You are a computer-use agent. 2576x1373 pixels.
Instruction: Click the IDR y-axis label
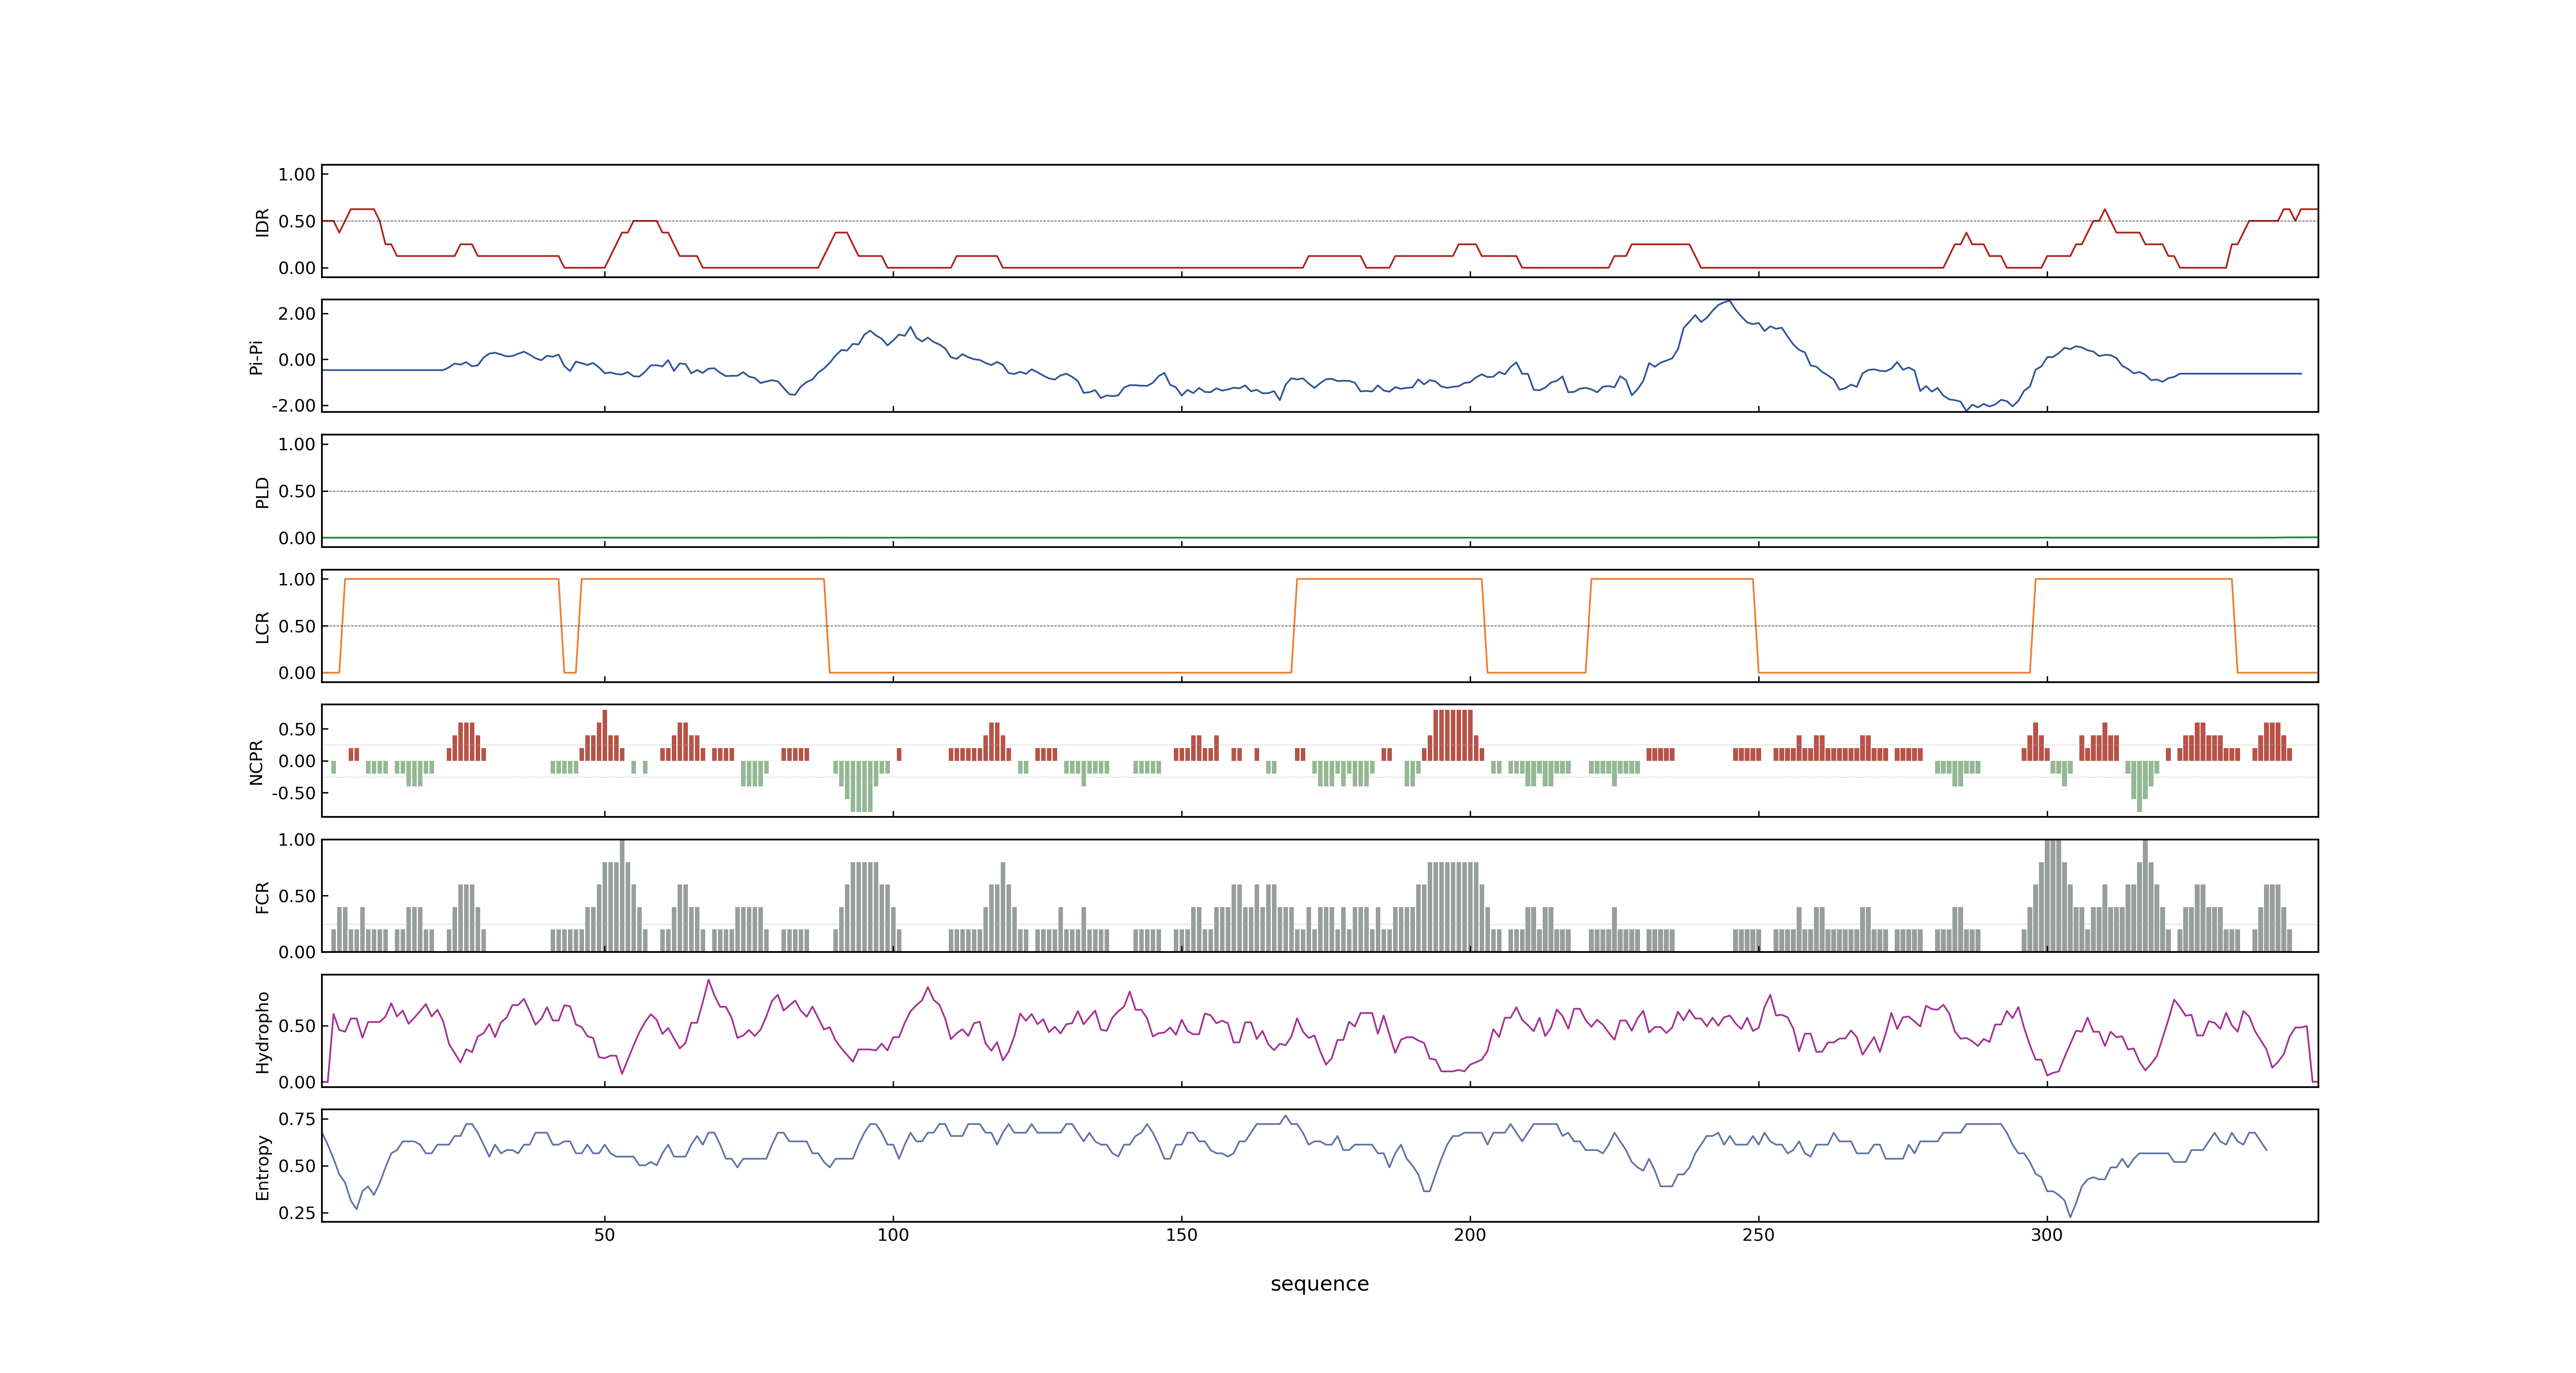pyautogui.click(x=263, y=222)
